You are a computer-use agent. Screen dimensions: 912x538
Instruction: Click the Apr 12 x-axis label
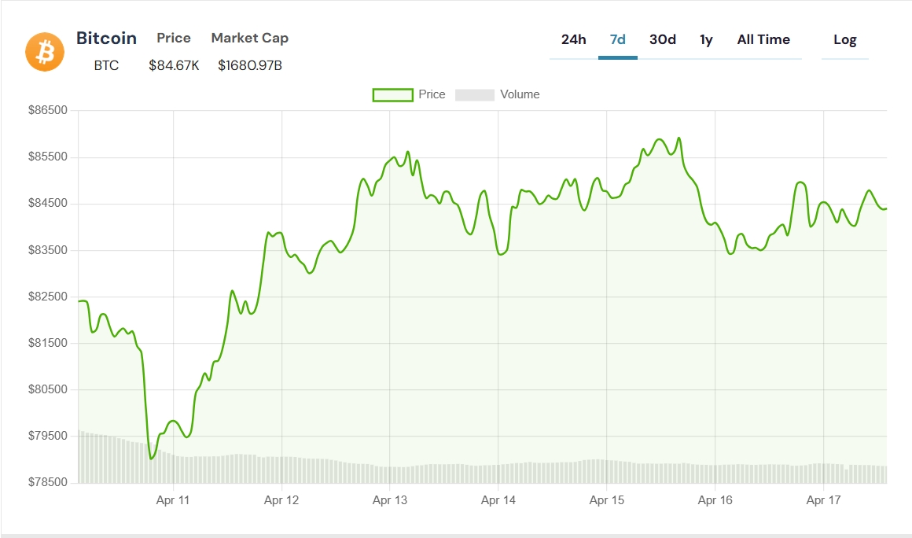pyautogui.click(x=281, y=500)
